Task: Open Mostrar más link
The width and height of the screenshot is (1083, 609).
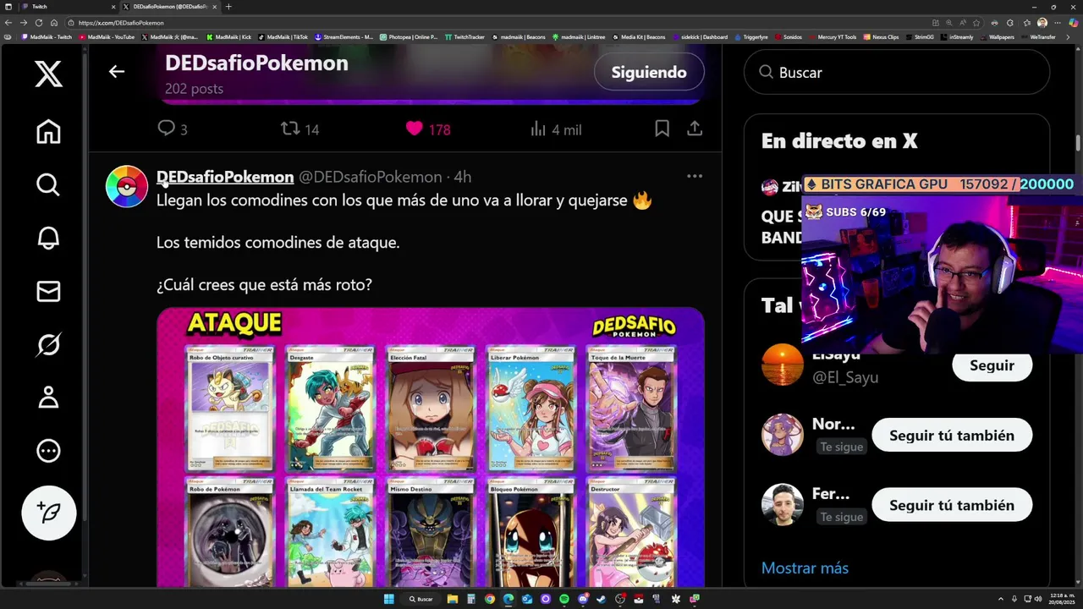Action: (x=805, y=568)
